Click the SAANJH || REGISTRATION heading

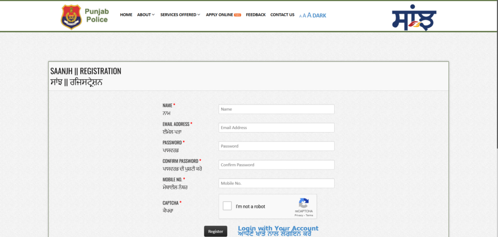86,71
